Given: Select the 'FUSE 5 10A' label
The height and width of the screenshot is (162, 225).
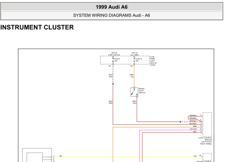Looking at the screenshot, I should (x=117, y=60).
